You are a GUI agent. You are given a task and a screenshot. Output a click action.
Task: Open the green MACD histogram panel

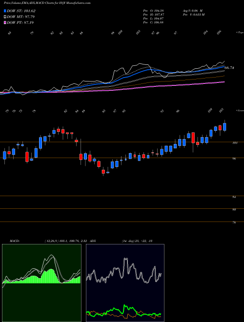(41, 283)
